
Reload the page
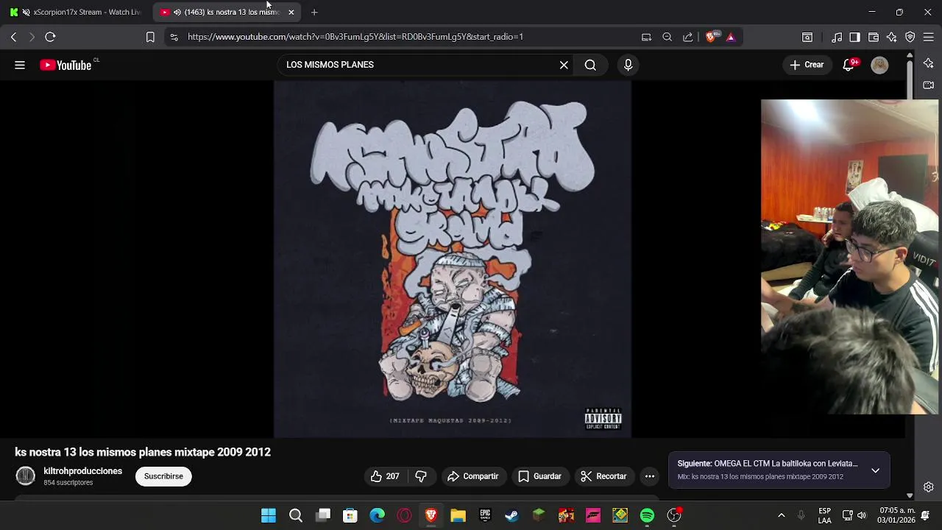point(50,37)
